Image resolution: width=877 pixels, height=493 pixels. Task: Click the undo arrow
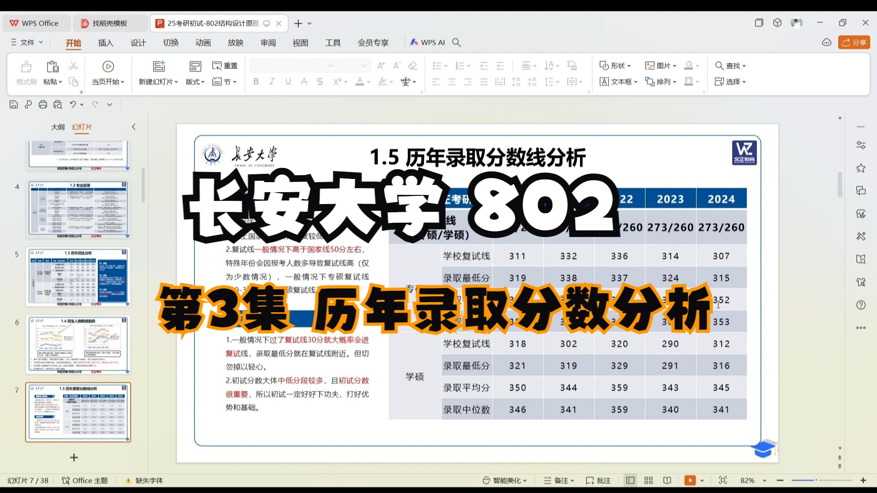point(73,105)
